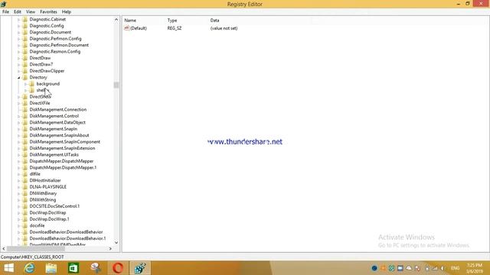The height and width of the screenshot is (275, 490).
Task: Select the Diagnostic.Perfmon.Document key
Action: click(x=59, y=45)
